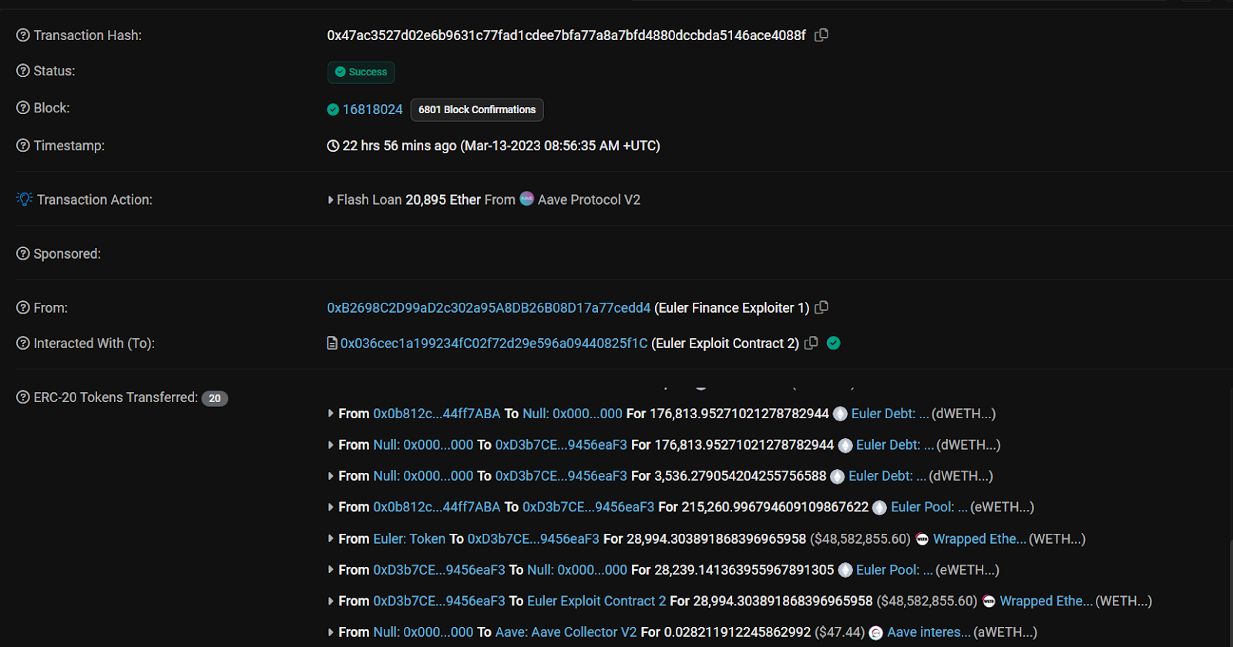Open block 16818024
Viewport: 1233px width, 647px height.
pyautogui.click(x=372, y=109)
